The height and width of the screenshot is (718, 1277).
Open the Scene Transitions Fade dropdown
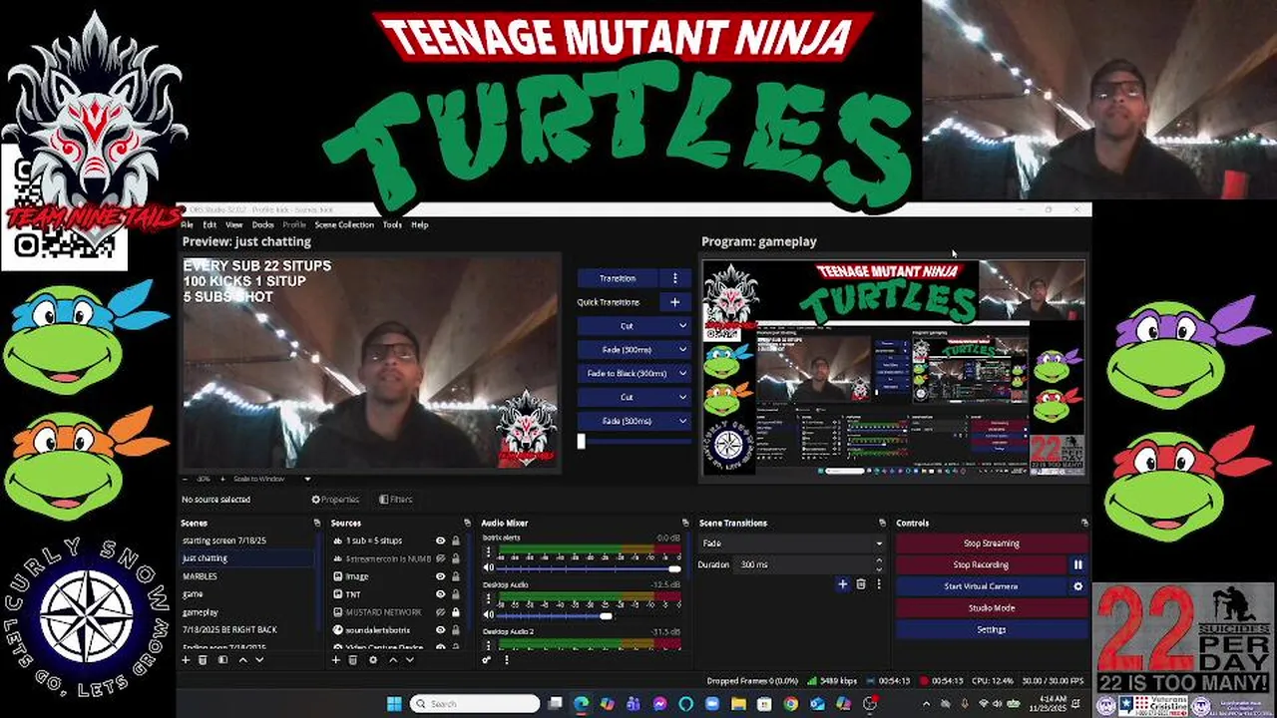[793, 543]
